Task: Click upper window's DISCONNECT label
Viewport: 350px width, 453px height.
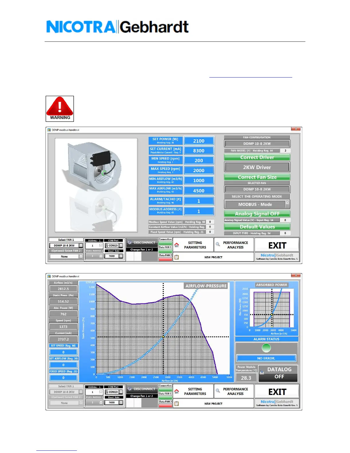Action: pyautogui.click(x=144, y=243)
